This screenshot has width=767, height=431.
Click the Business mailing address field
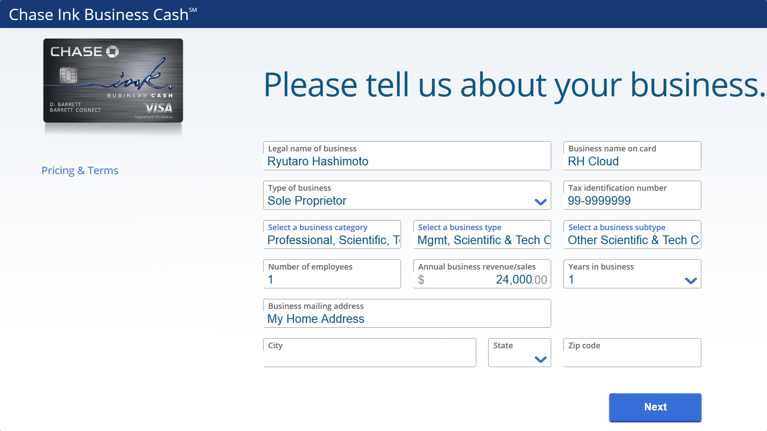click(x=407, y=313)
